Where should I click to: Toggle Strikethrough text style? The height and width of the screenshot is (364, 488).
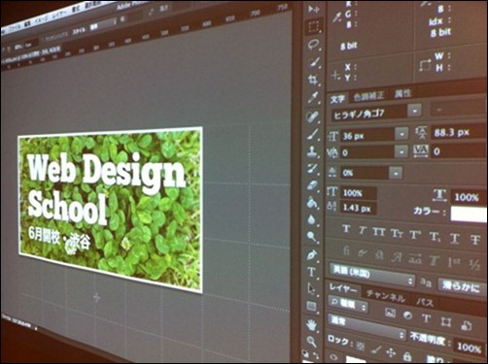tap(475, 240)
